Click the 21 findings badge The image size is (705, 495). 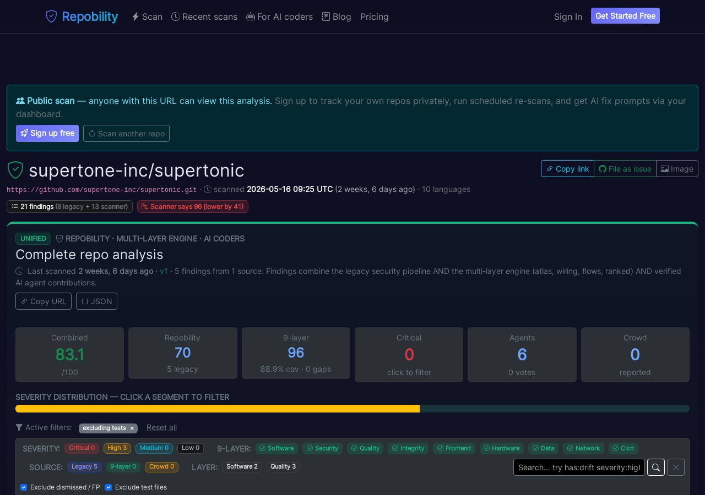click(x=69, y=206)
